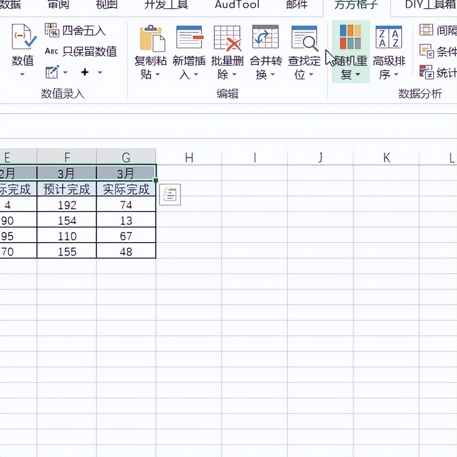Open the AudTool ribbon tab

(x=237, y=5)
